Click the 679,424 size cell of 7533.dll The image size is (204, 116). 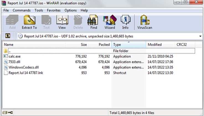tap(81, 62)
